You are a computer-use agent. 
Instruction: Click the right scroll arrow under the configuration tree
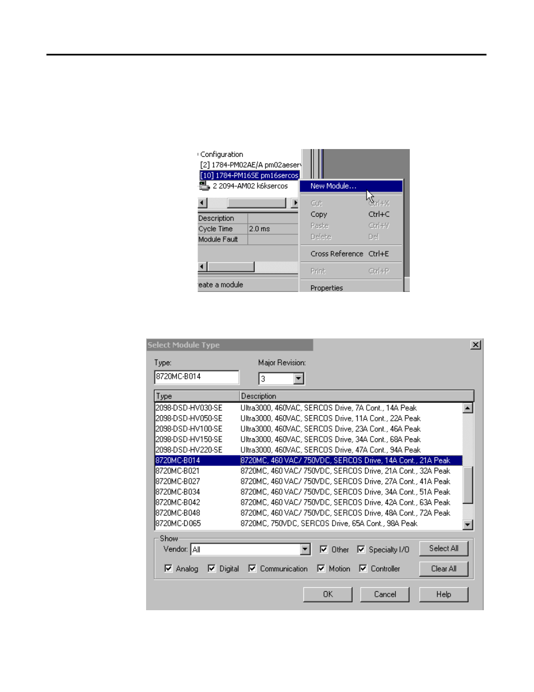295,203
